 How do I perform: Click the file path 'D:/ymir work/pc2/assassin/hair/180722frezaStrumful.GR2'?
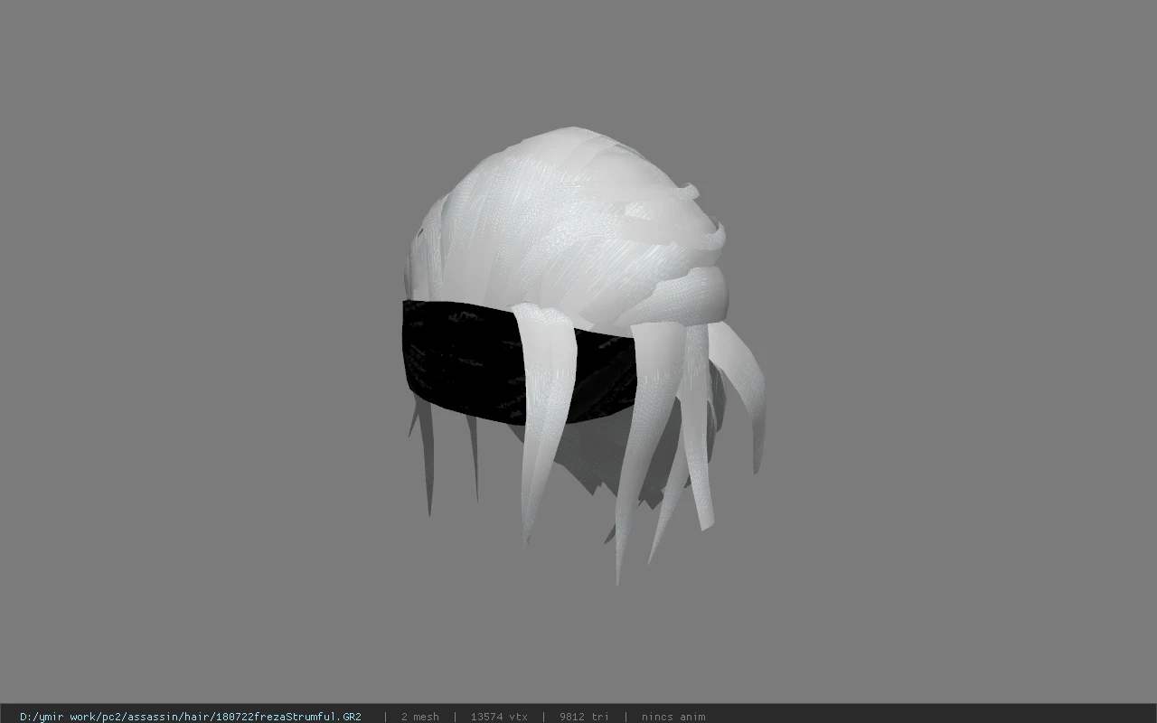click(191, 717)
